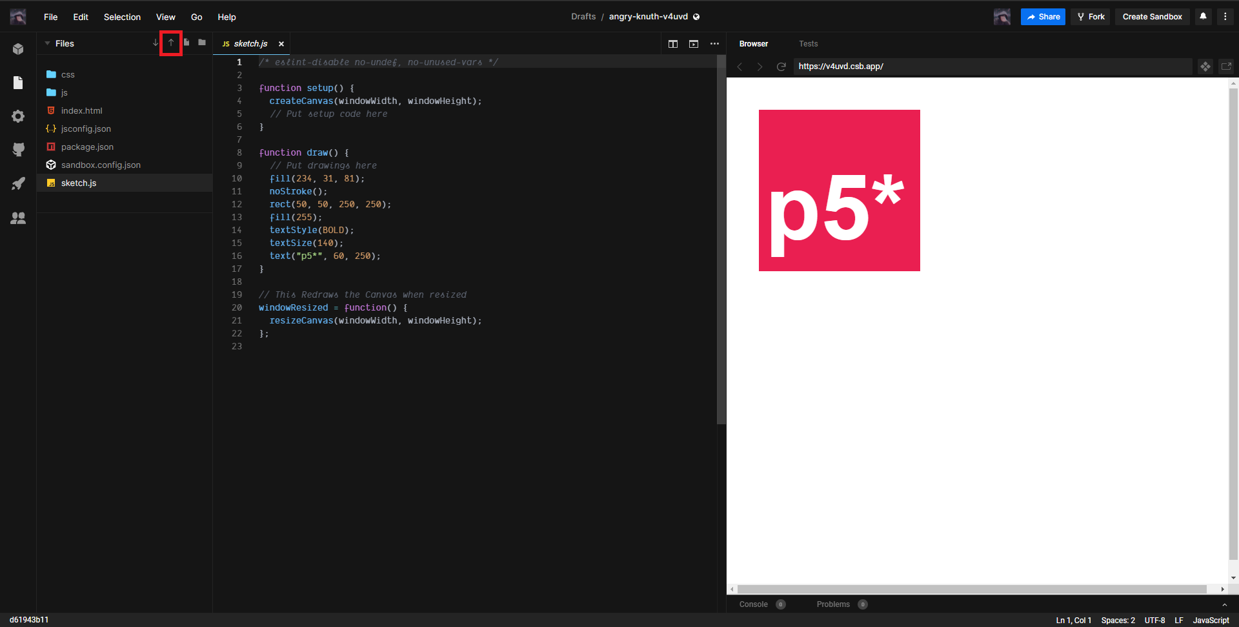Click Create Sandbox button
Image resolution: width=1239 pixels, height=627 pixels.
tap(1153, 17)
